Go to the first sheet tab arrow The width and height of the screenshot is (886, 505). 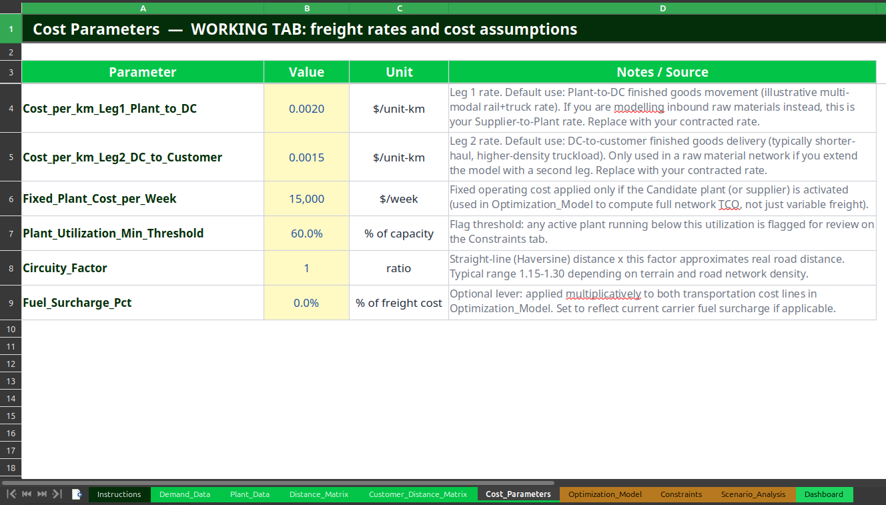coord(11,494)
